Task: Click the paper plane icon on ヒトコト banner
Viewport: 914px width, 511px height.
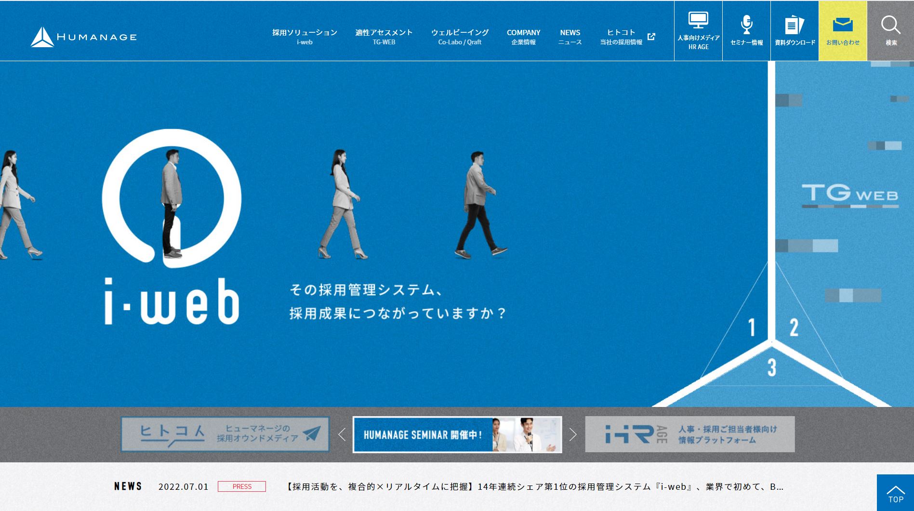Action: (x=312, y=433)
